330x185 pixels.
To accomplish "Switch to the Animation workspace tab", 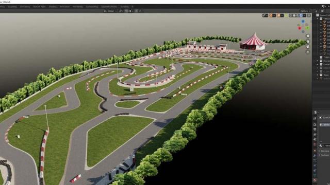I will [x=65, y=7].
